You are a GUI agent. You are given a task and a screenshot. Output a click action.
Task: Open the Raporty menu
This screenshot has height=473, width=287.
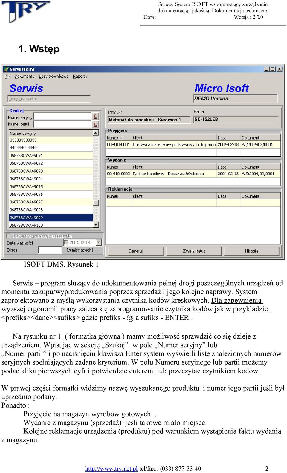[80, 76]
